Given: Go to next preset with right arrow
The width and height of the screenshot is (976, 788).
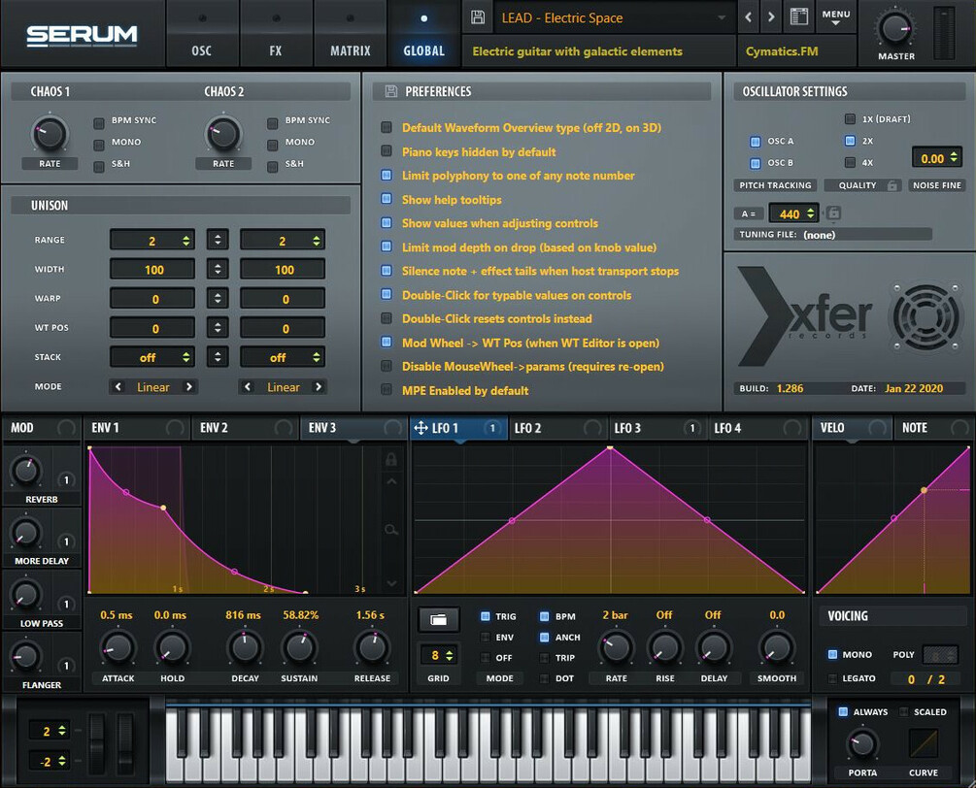Looking at the screenshot, I should click(771, 17).
